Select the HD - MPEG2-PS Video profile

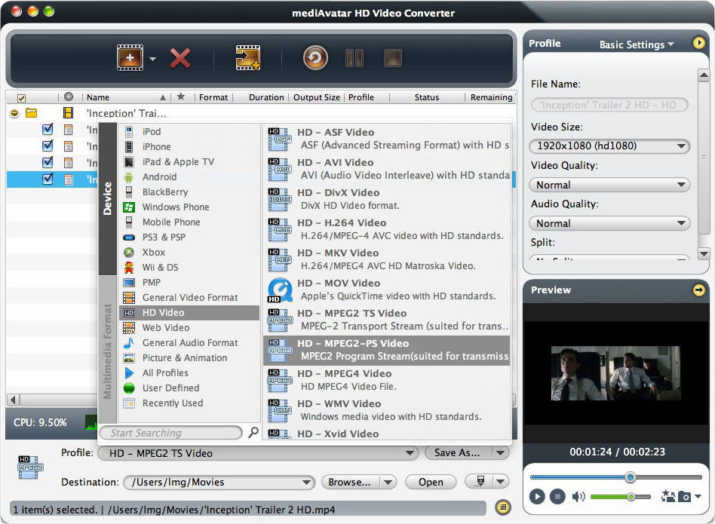[x=386, y=350]
